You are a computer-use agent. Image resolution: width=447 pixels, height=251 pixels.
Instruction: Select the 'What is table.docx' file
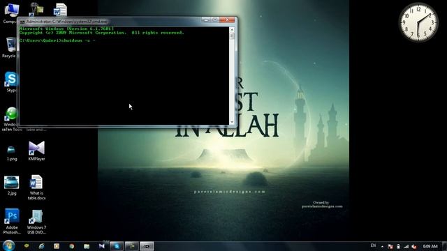[36, 188]
